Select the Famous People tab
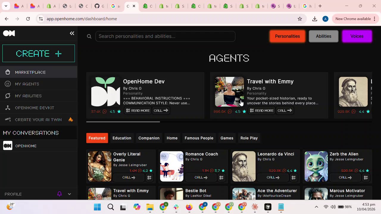 coord(199,138)
